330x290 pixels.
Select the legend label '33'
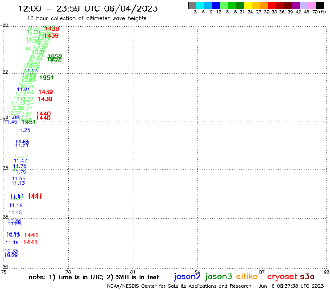[x=274, y=12]
